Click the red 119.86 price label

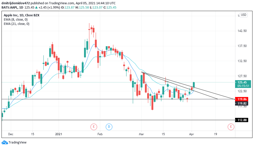(242, 99)
